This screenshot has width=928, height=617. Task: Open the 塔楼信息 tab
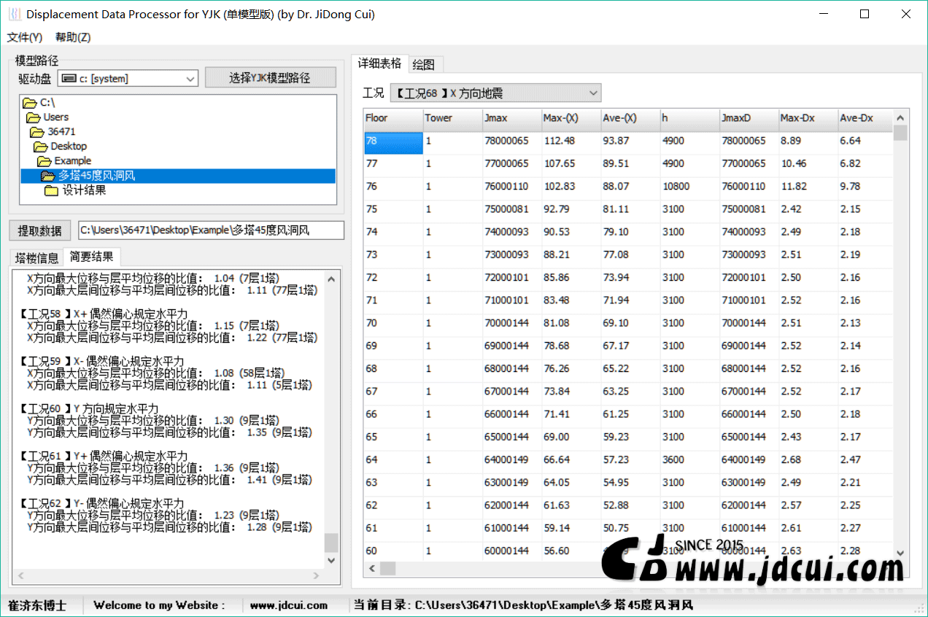[37, 257]
